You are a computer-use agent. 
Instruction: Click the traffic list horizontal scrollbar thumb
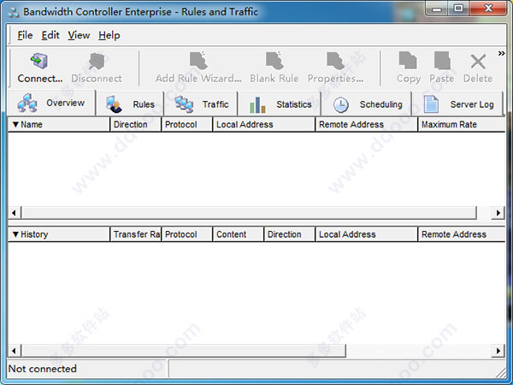tap(184, 351)
